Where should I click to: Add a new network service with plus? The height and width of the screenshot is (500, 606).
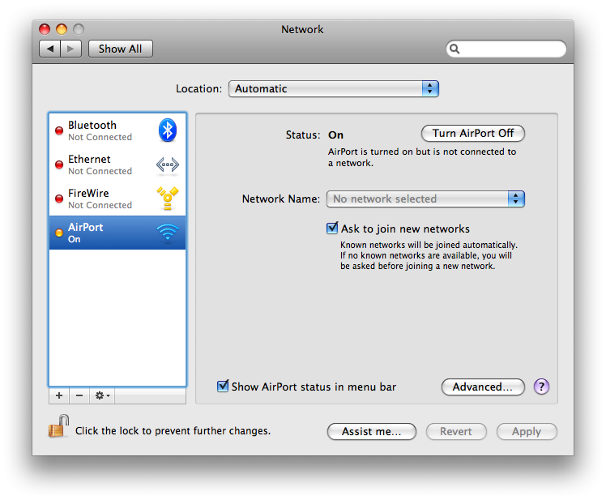58,395
